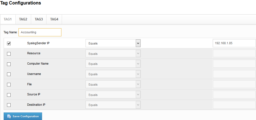Go to the TAG1 tab
Viewport: 256px width, 120px height.
click(8, 19)
